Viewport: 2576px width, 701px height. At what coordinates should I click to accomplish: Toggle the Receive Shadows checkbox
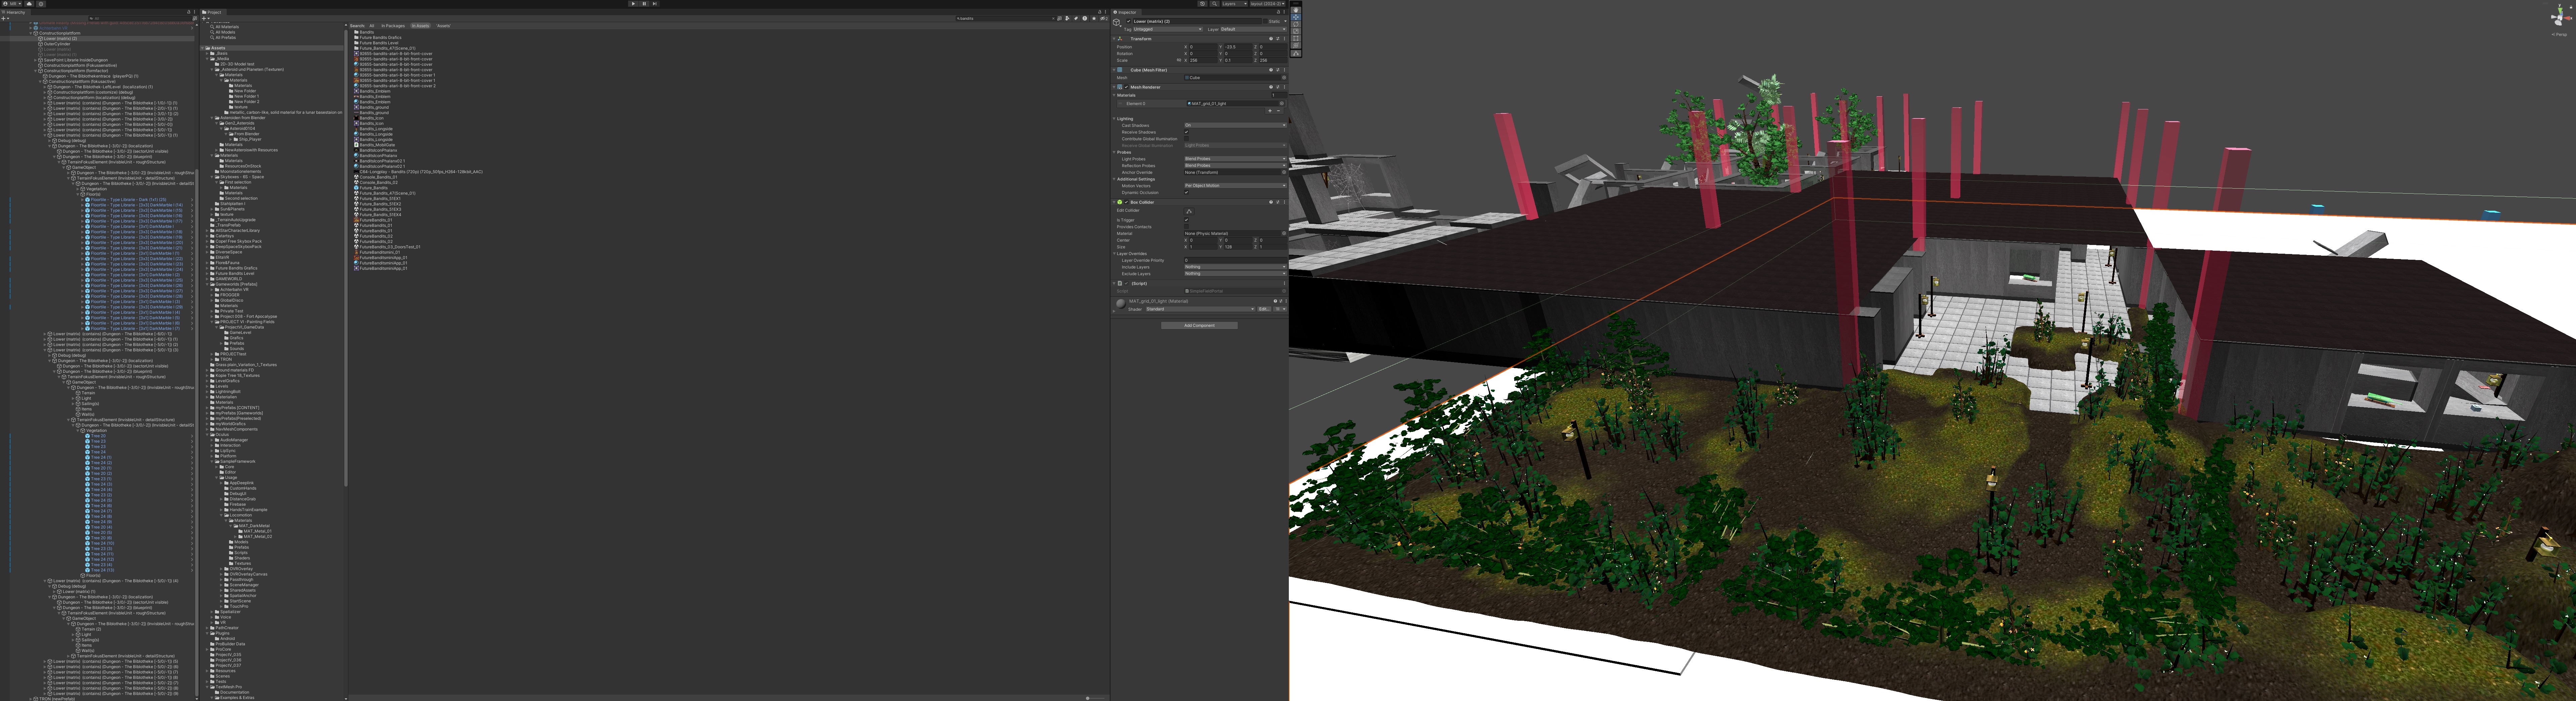pos(1187,132)
